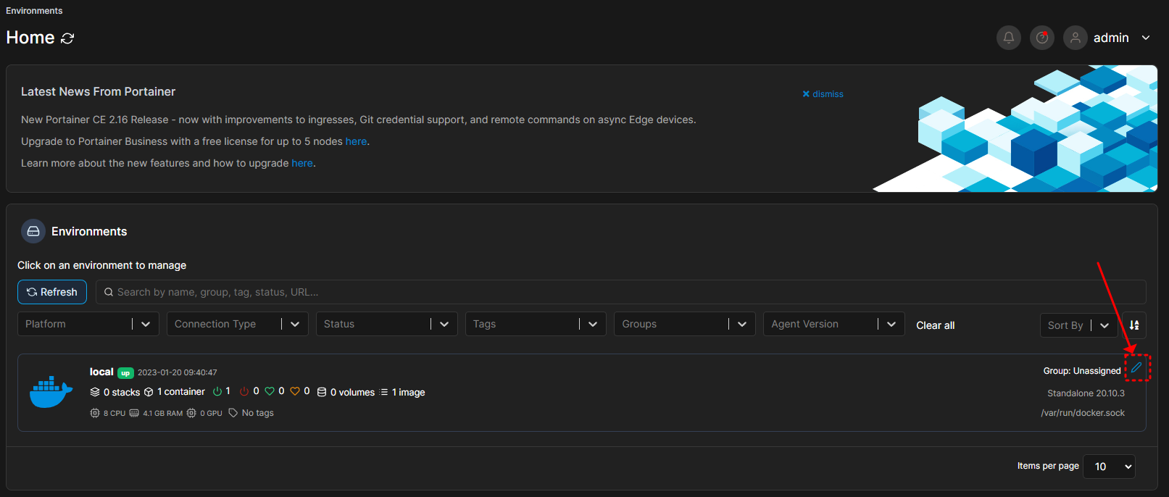Viewport: 1169px width, 497px height.
Task: Expand the Status filter dropdown
Action: tap(387, 324)
